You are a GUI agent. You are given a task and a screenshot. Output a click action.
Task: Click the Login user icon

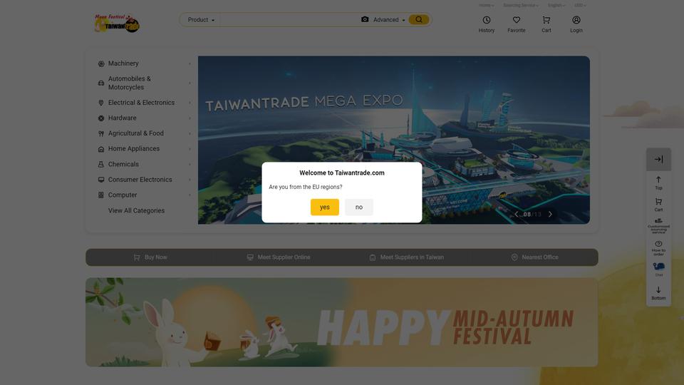[x=576, y=20]
